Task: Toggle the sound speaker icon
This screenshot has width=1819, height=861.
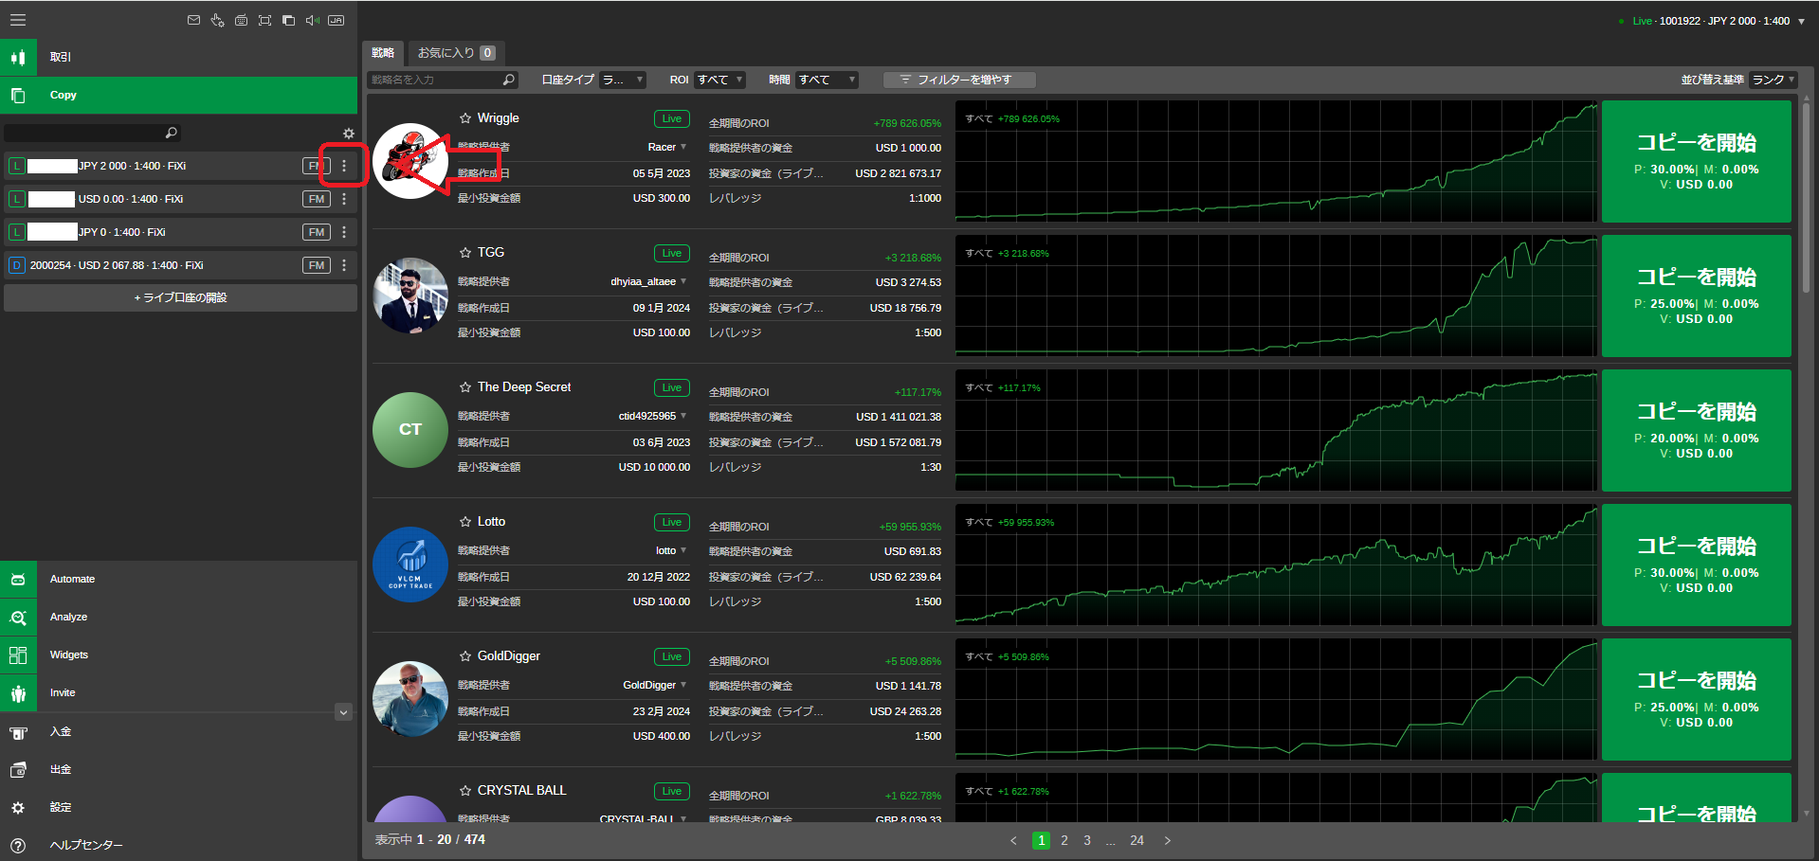Action: [312, 20]
